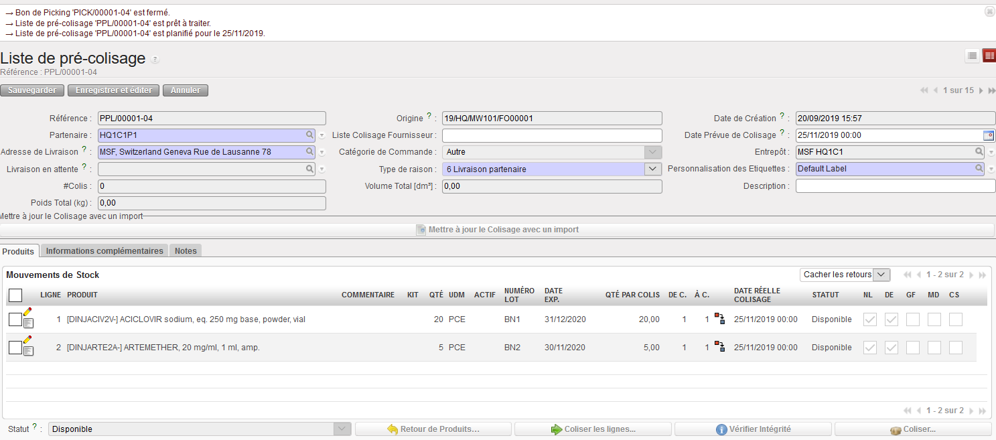Click the search icon in the Partenaire field
Image resolution: width=996 pixels, height=440 pixels.
click(309, 135)
